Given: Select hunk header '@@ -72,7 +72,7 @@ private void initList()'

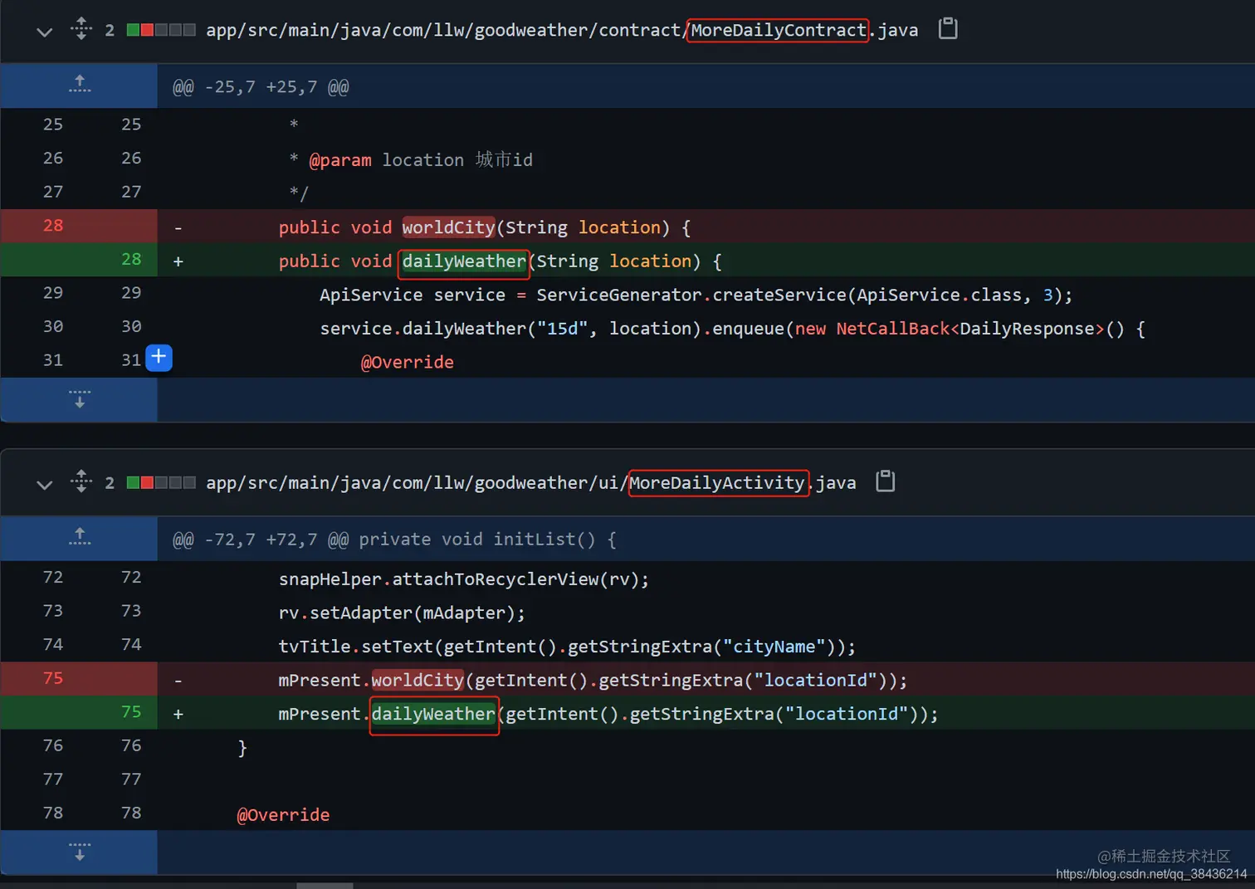Looking at the screenshot, I should [x=394, y=540].
